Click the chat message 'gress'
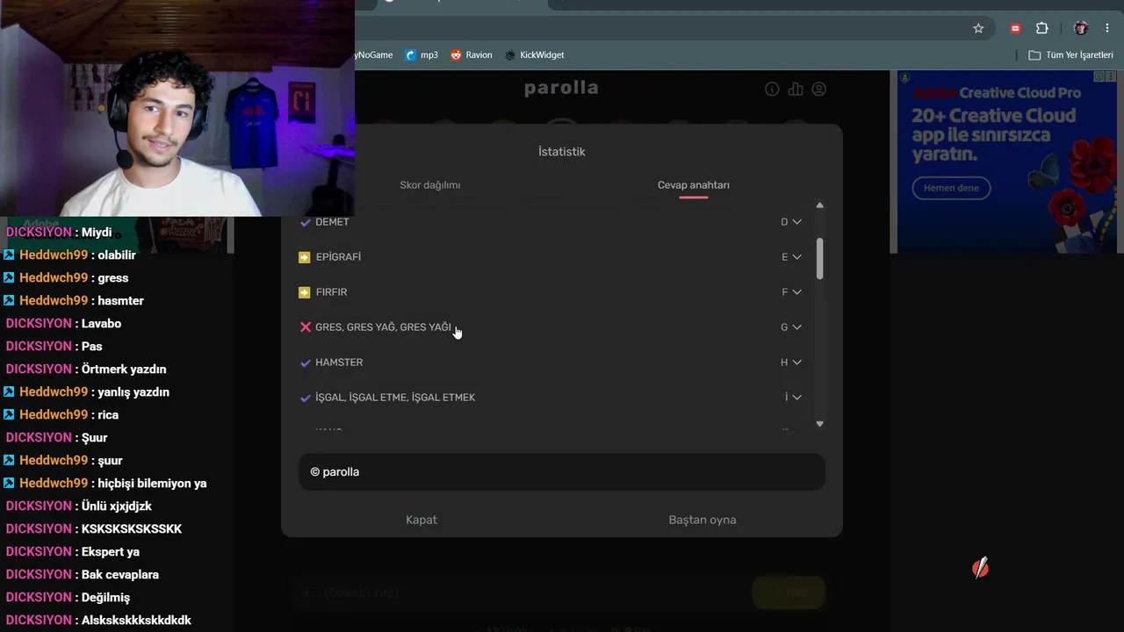 [x=113, y=278]
